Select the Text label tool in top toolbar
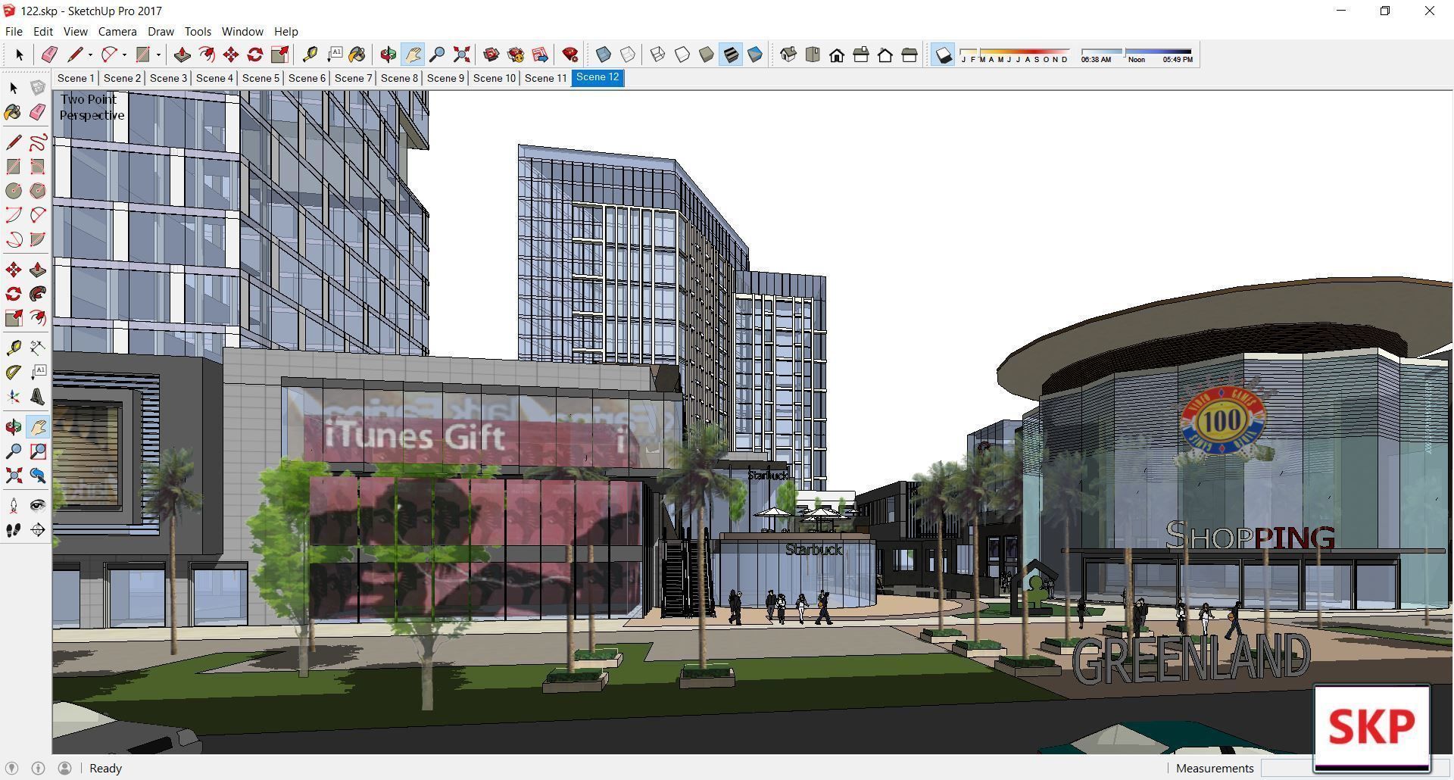 point(334,55)
